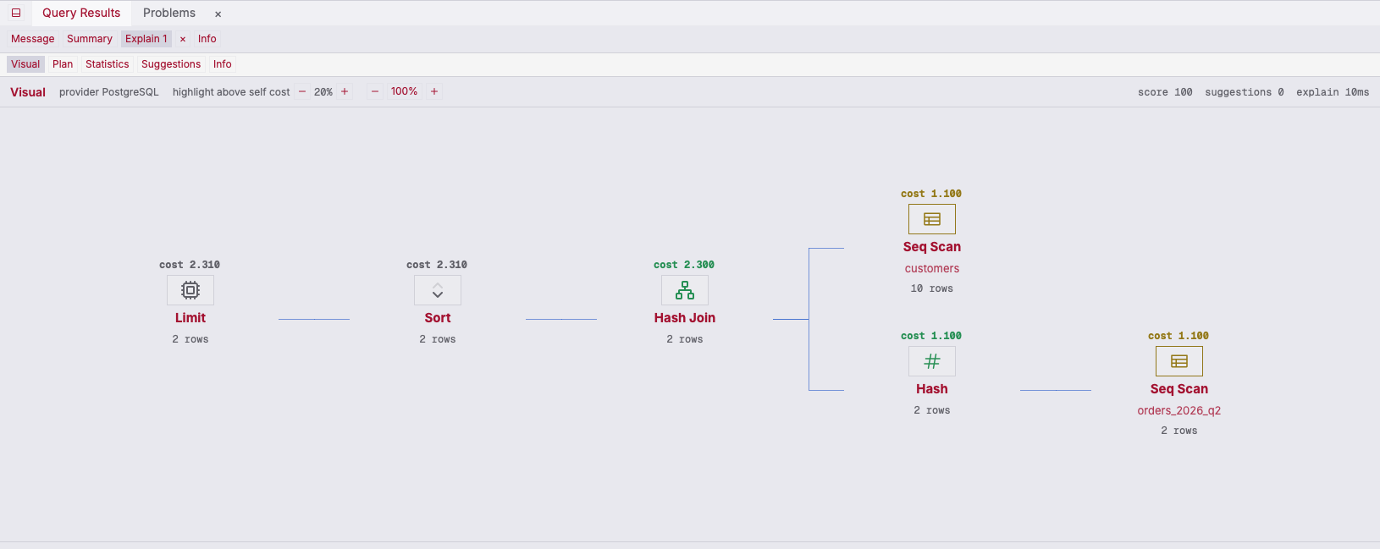Click the Visual heading in the toolbar
The height and width of the screenshot is (549, 1380).
tap(28, 92)
